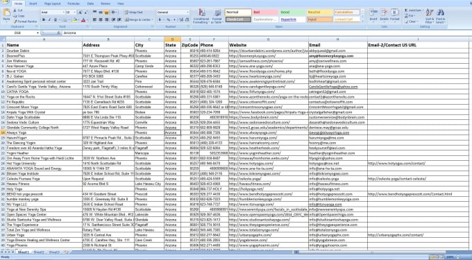Click the Cut scissors command

[x=18, y=10]
